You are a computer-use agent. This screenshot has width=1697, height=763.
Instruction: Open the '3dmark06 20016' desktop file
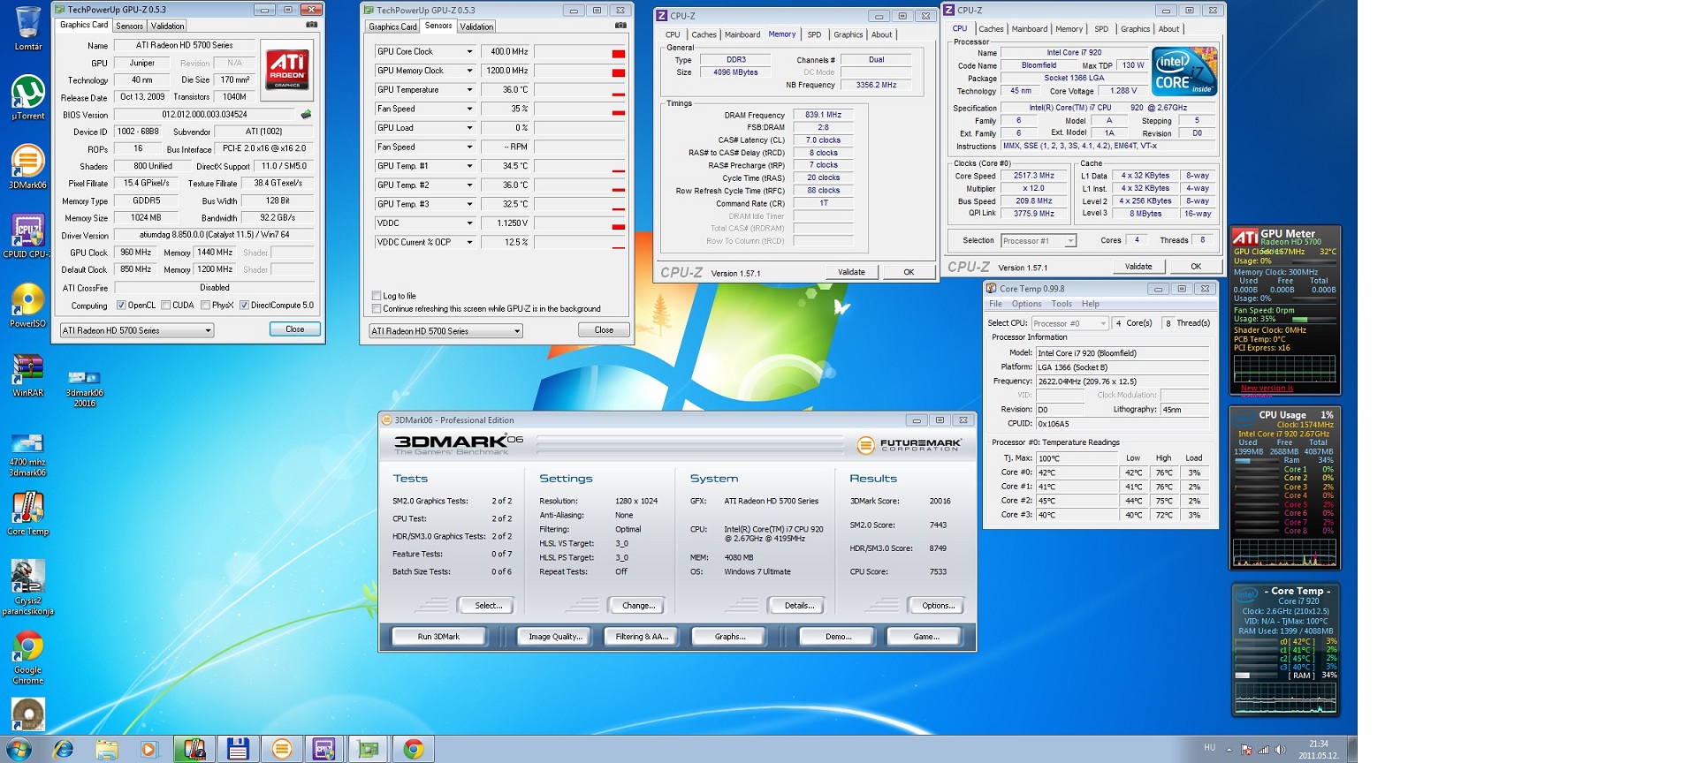(x=85, y=388)
